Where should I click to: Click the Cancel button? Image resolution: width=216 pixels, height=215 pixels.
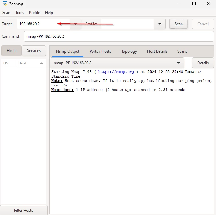point(203,24)
